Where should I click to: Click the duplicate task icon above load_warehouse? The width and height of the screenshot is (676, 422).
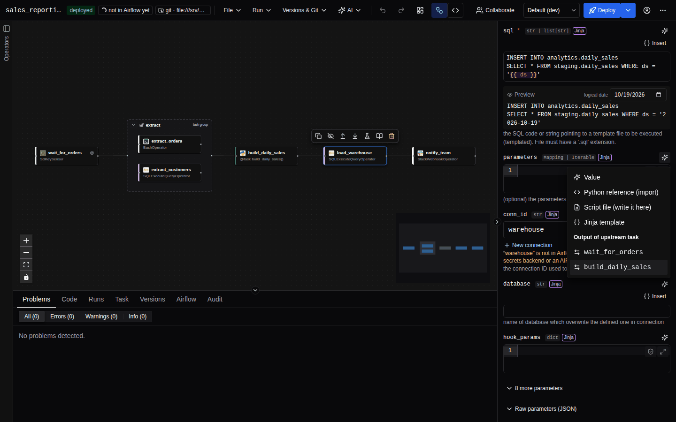(x=318, y=136)
